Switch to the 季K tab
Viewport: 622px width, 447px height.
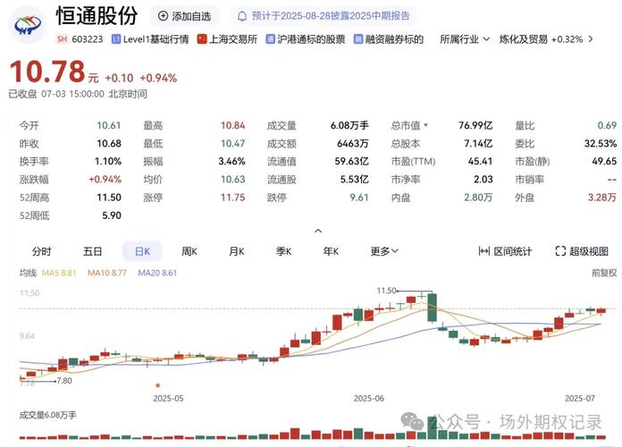(283, 251)
